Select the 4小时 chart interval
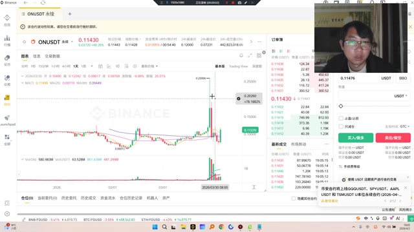 coord(66,66)
